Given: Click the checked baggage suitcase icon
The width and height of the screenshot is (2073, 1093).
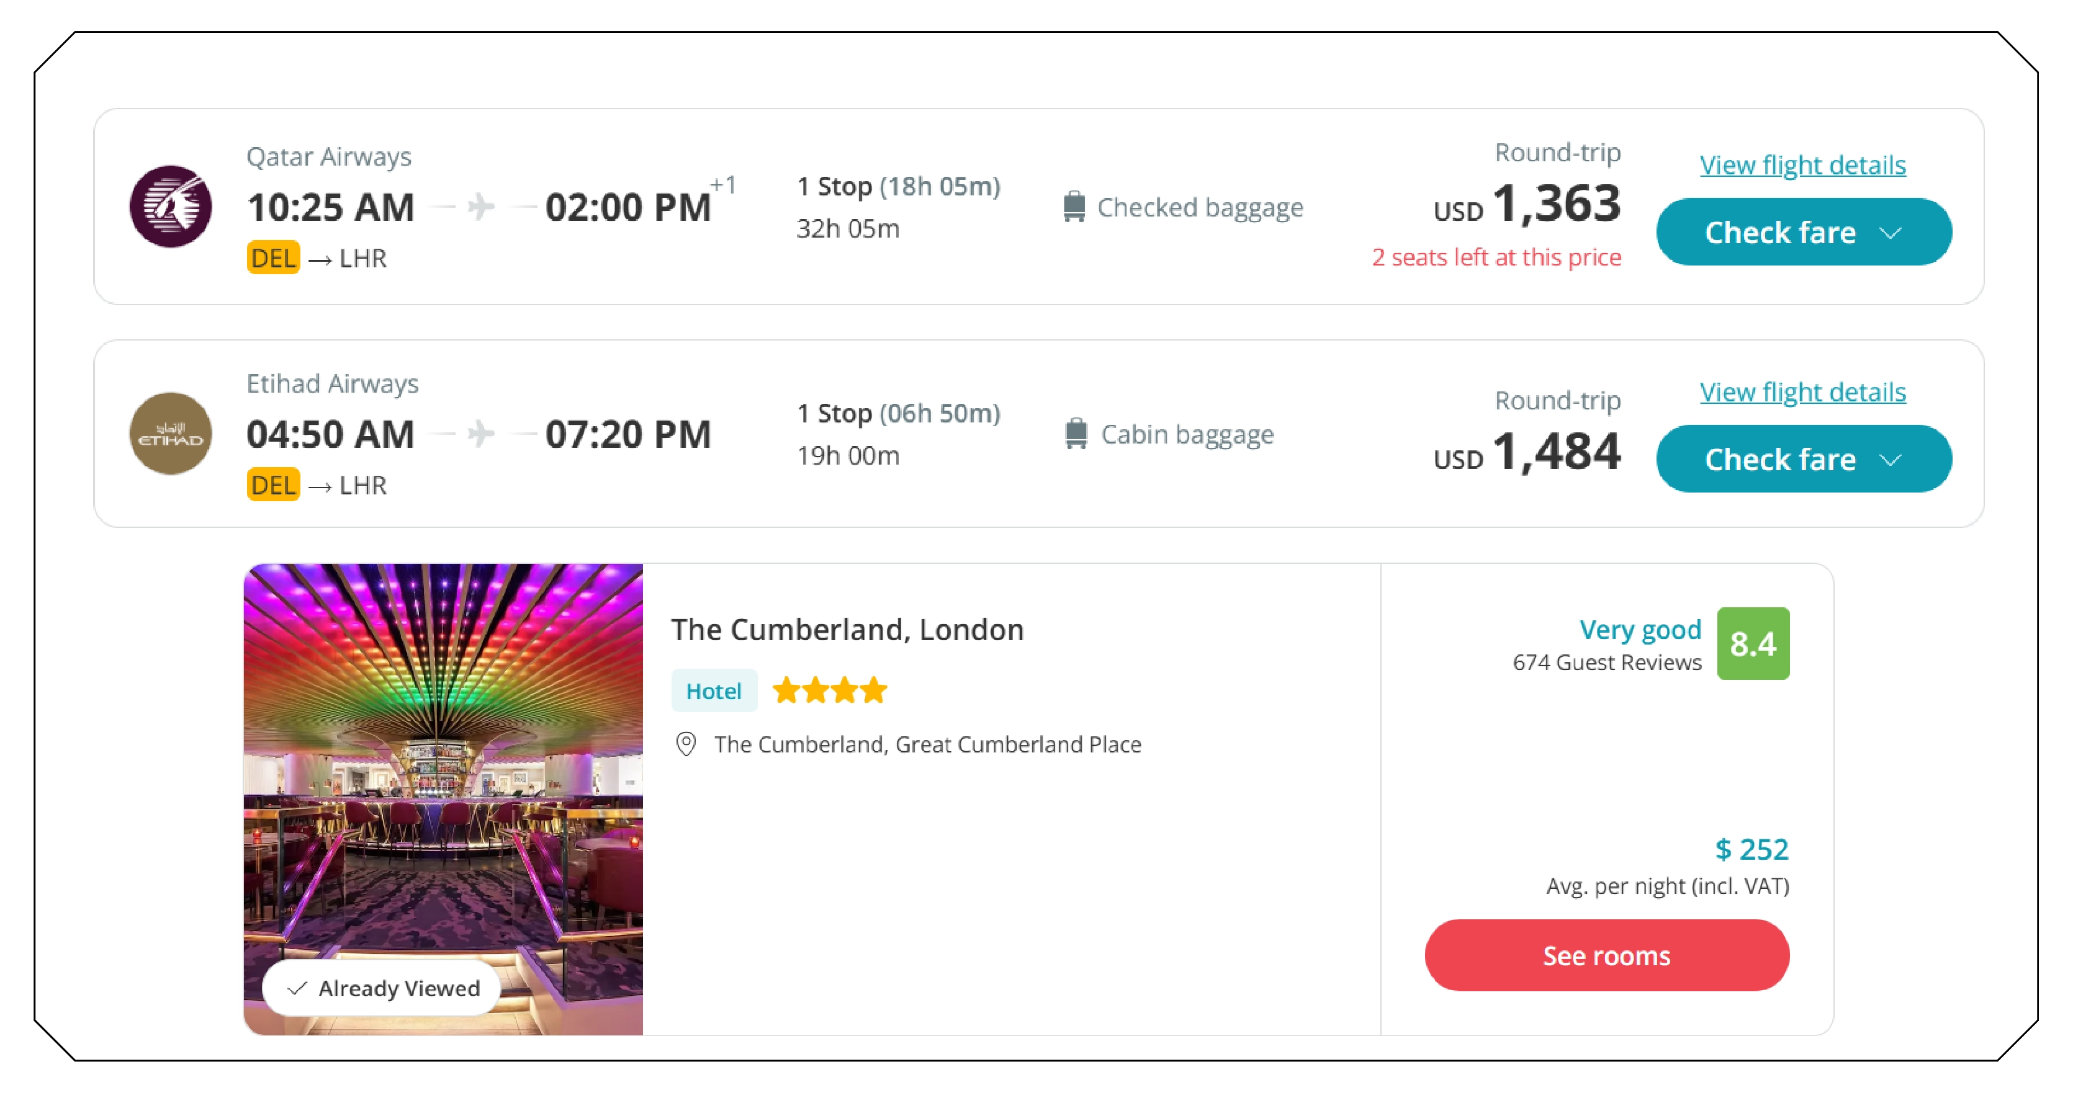Looking at the screenshot, I should click(1074, 207).
